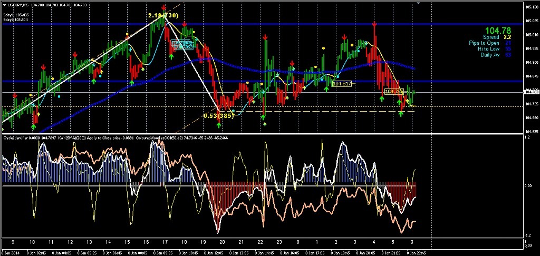Screen dimensions: 540x256
Task: Click the yellow boxed 104.817 price label
Action: coord(342,84)
